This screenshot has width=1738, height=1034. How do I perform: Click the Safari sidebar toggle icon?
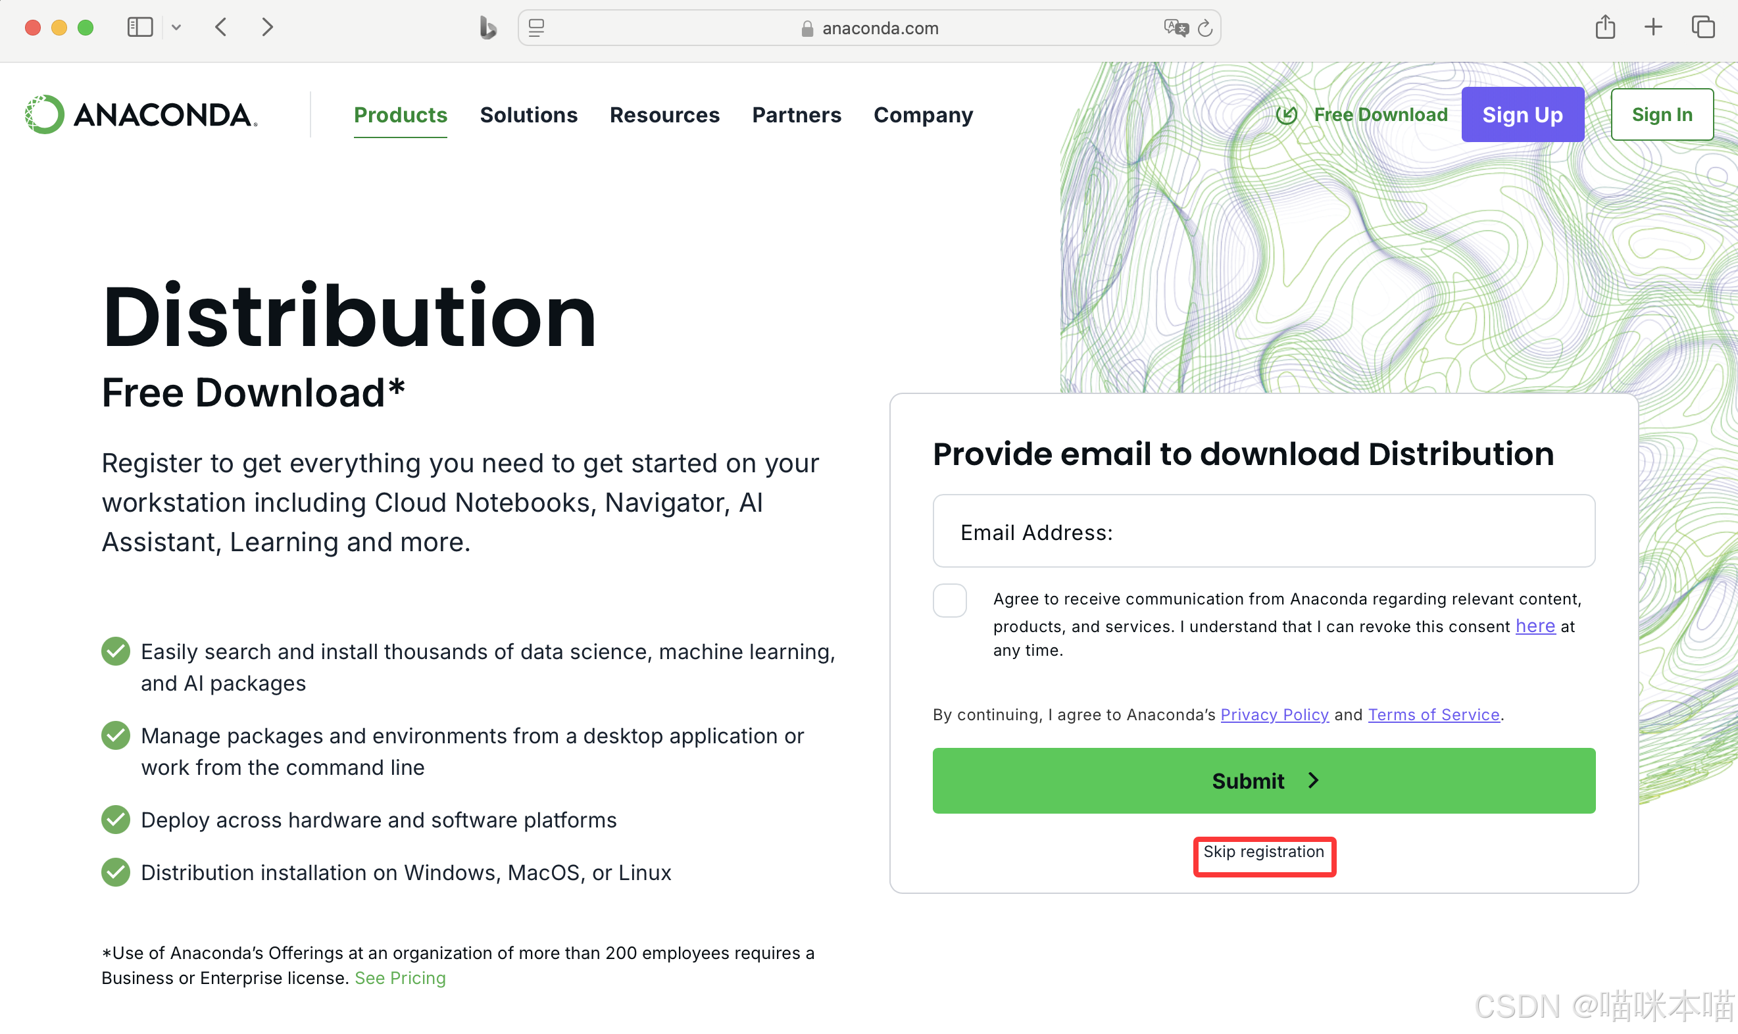139,27
